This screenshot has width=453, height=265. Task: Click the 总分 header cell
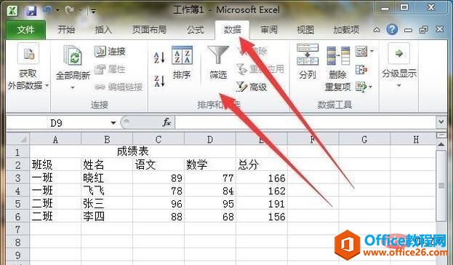click(x=262, y=165)
